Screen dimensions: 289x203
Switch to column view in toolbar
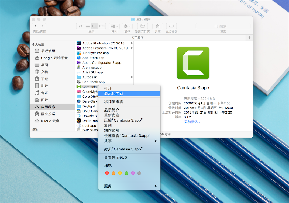(95, 26)
